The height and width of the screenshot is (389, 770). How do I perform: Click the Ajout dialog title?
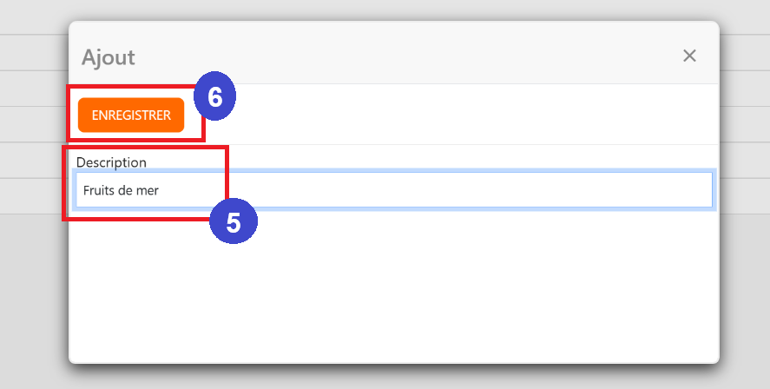coord(109,57)
